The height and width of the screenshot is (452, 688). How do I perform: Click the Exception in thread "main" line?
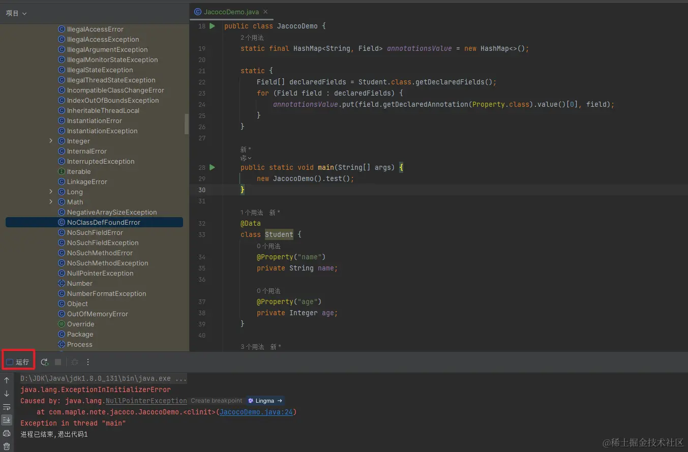point(73,424)
